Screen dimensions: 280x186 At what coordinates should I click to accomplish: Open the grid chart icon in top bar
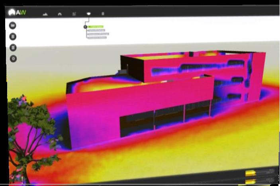pos(74,14)
